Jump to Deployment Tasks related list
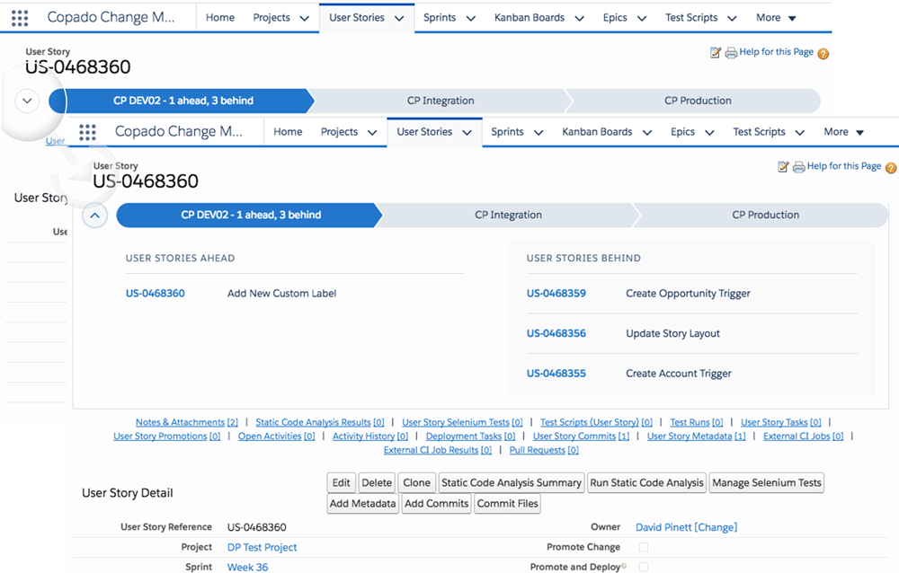 point(470,436)
